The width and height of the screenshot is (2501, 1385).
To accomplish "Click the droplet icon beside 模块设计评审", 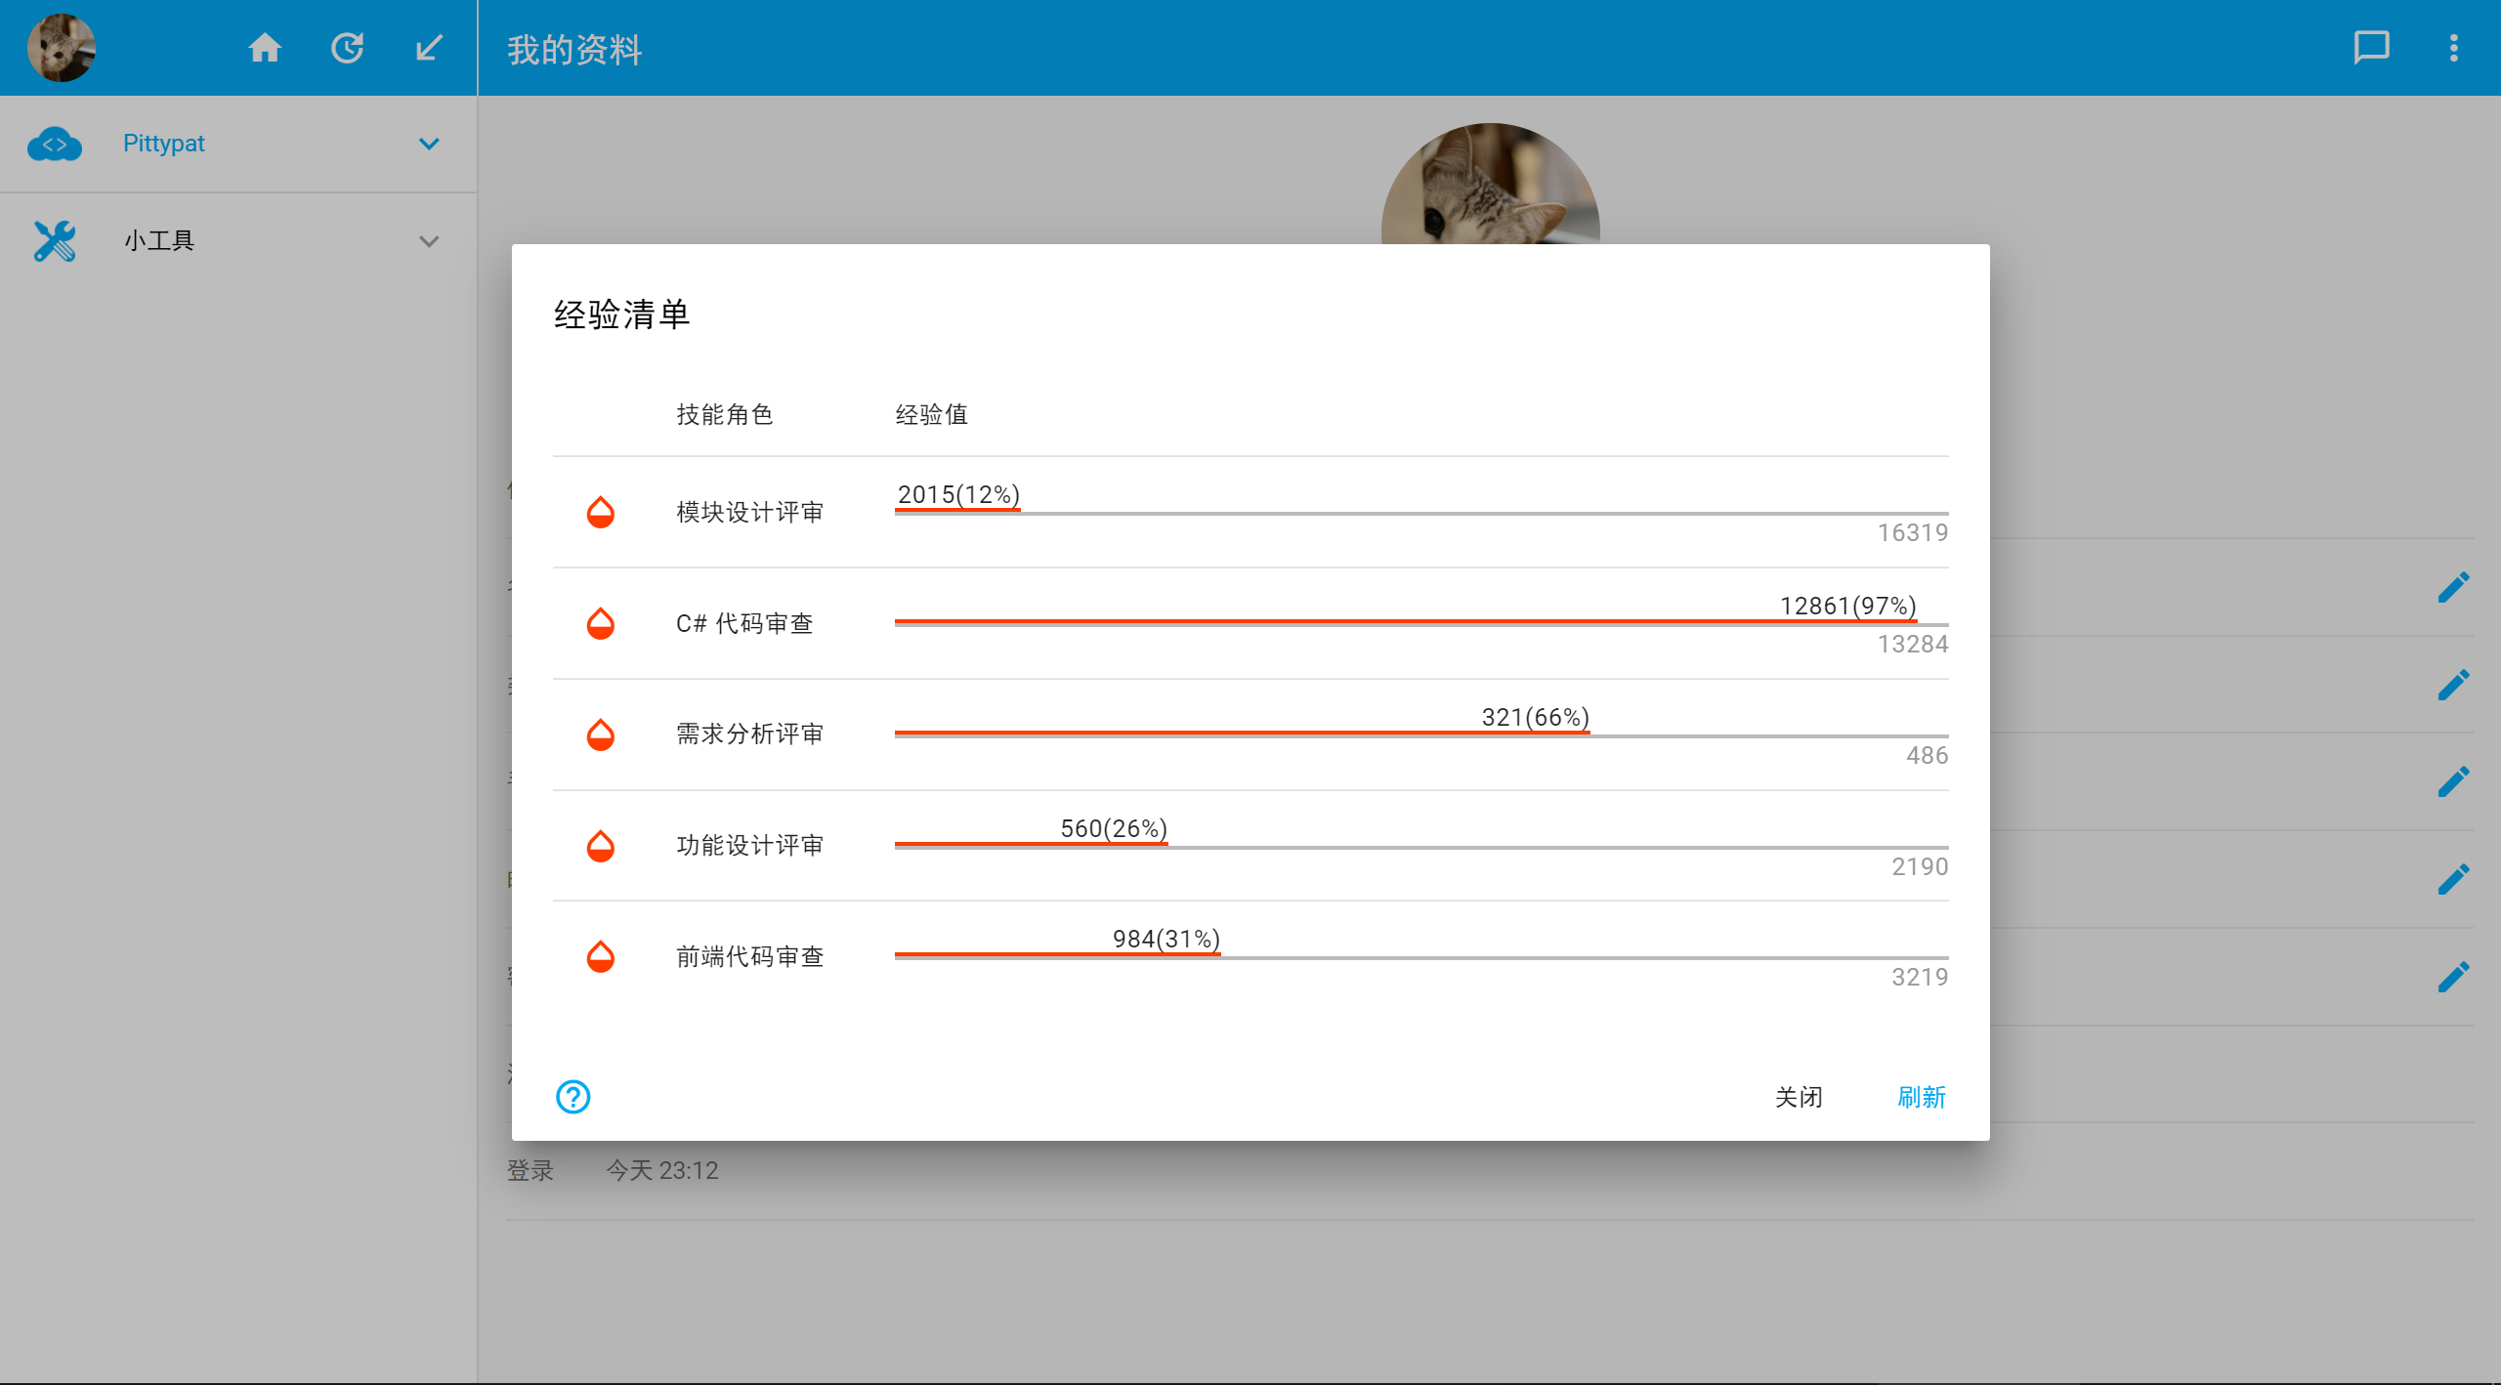I will click(601, 512).
